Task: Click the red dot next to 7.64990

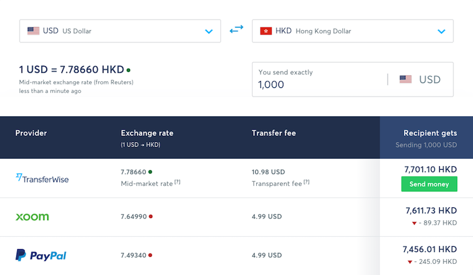Action: click(x=150, y=217)
